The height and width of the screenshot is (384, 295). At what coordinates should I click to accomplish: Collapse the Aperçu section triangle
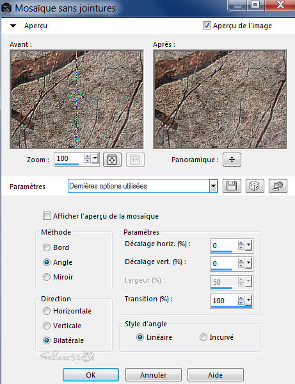click(x=13, y=26)
